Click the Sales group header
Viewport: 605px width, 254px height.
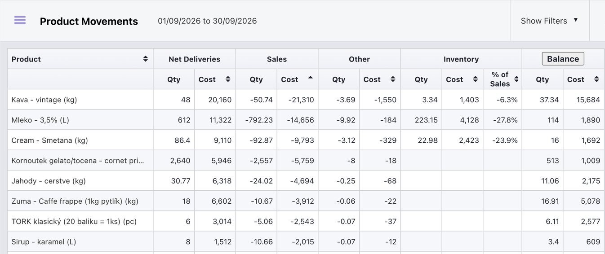[x=277, y=59]
